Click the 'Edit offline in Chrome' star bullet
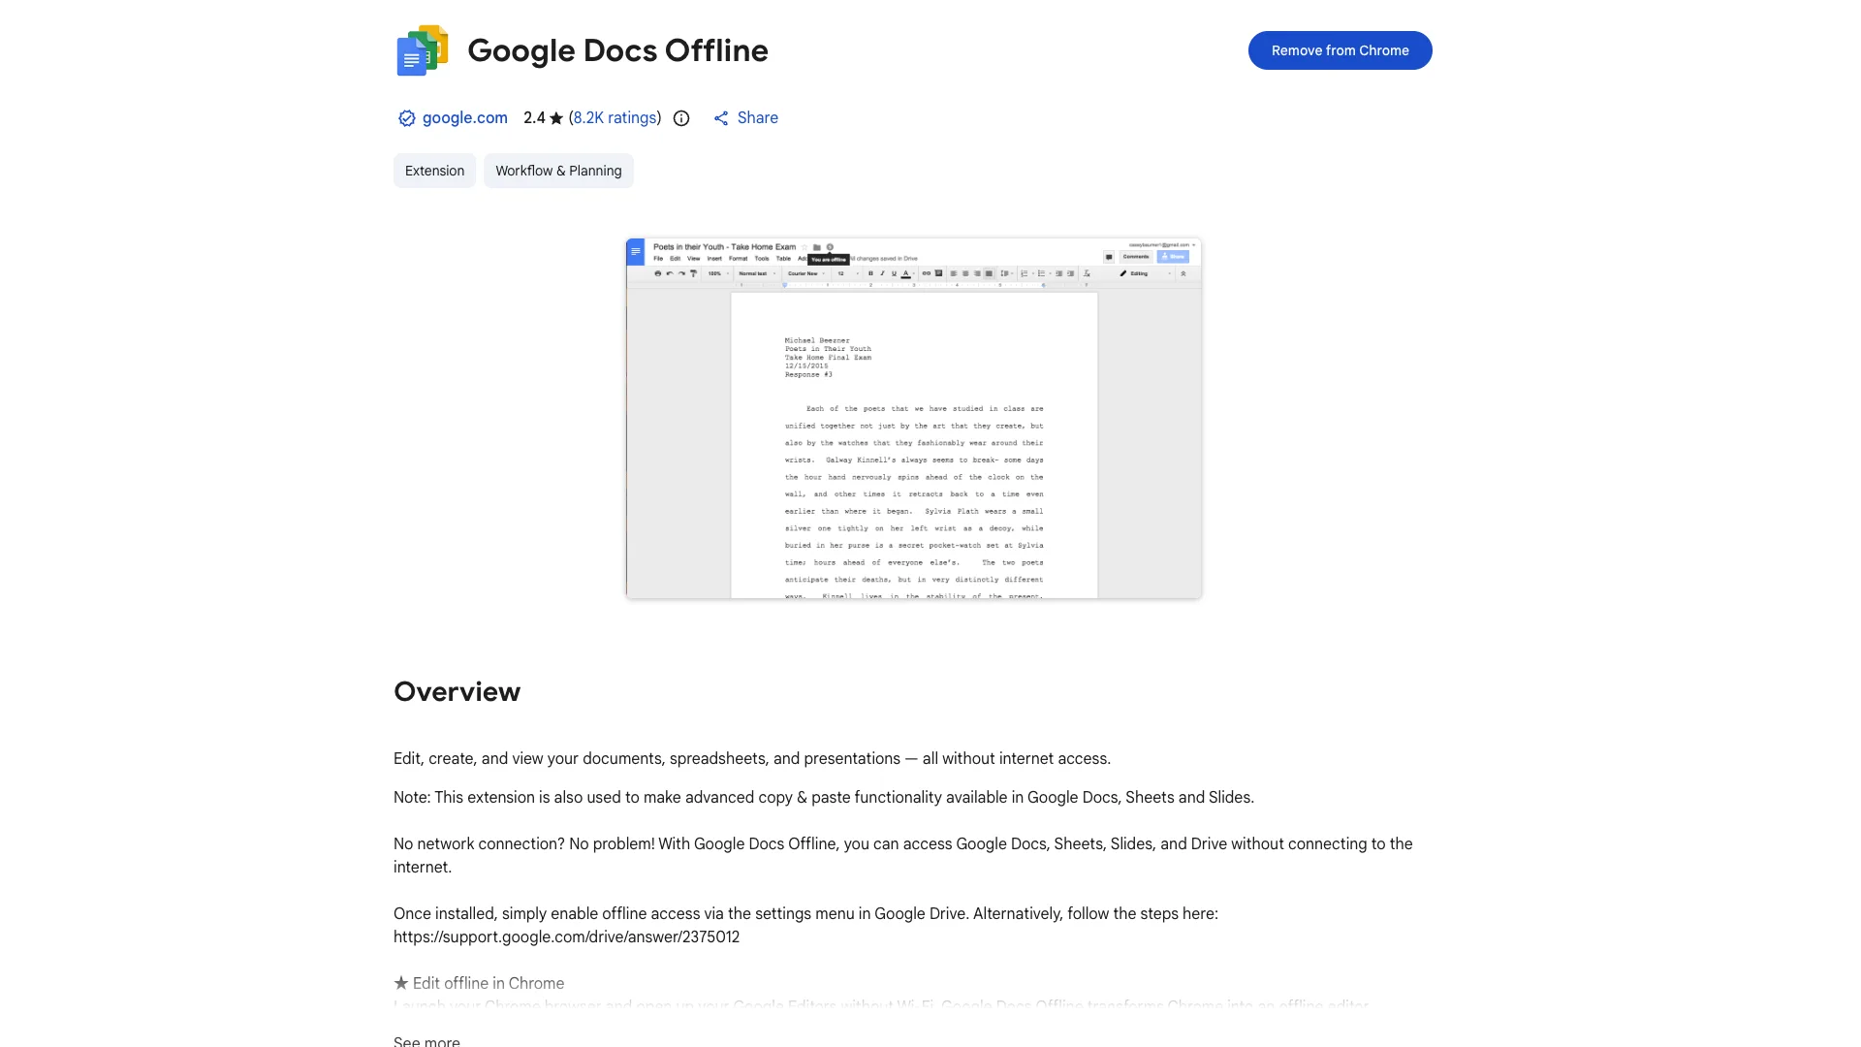 [401, 983]
